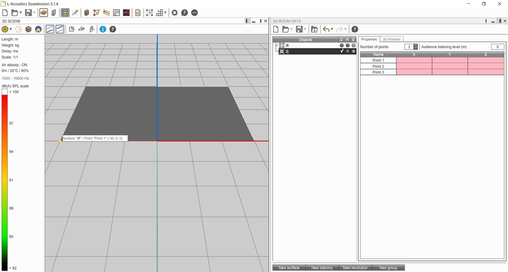Open the redo history dropdown arrow

(x=345, y=30)
